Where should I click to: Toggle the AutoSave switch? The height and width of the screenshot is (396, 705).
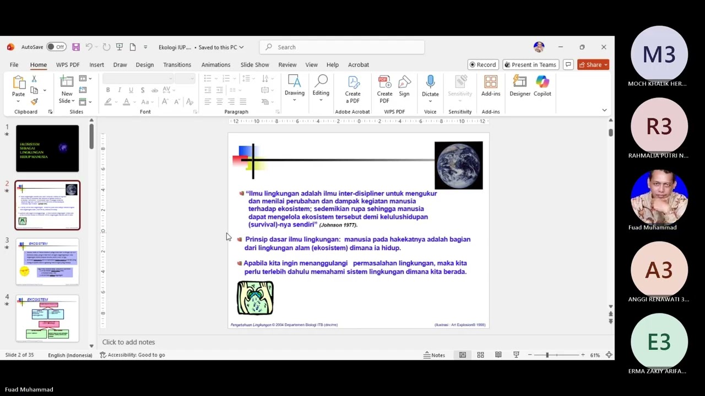pos(56,47)
